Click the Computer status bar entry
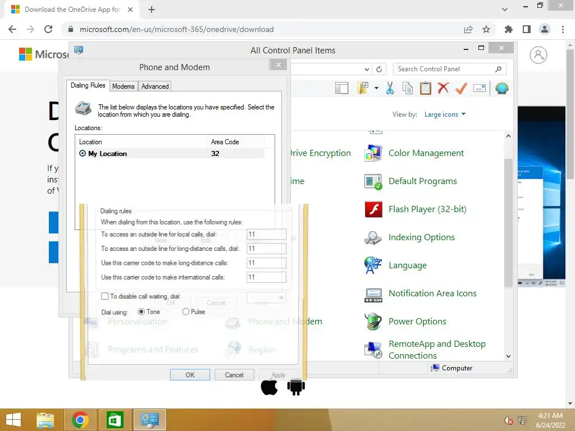This screenshot has width=575, height=431. (x=452, y=368)
